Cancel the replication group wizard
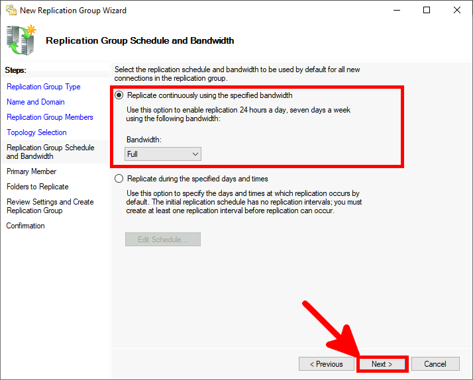The height and width of the screenshot is (380, 473). 435,364
